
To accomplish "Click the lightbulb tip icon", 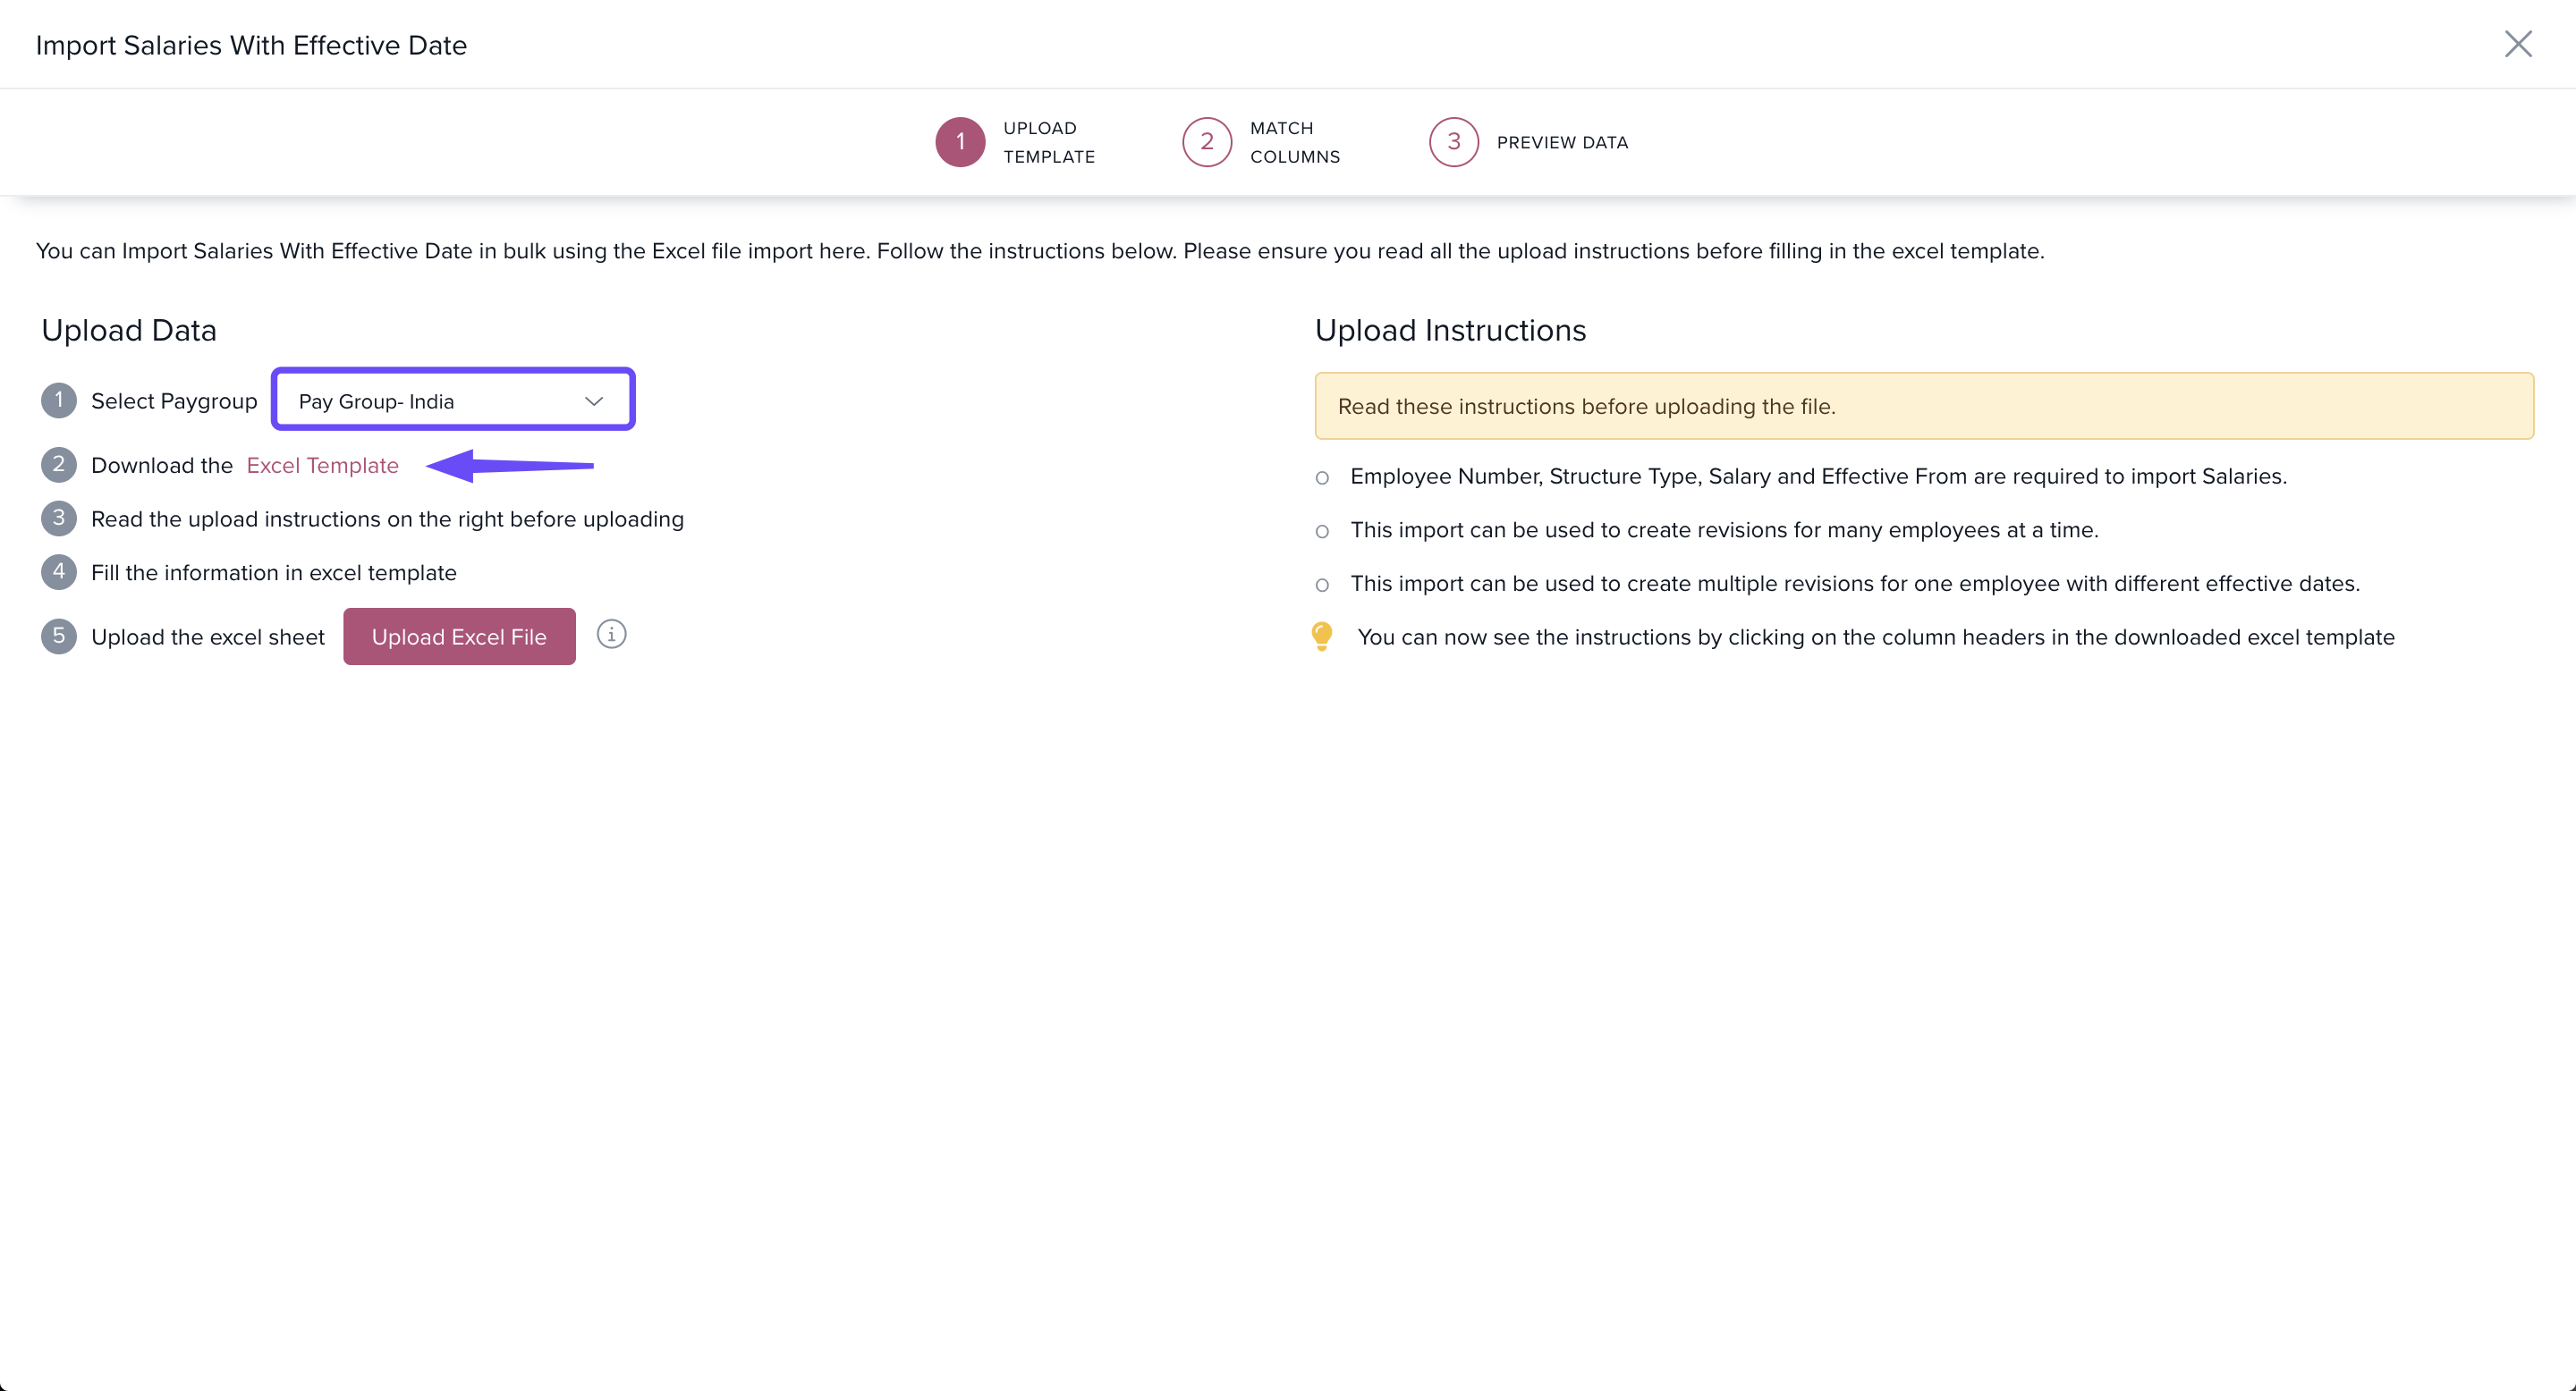I will pyautogui.click(x=1321, y=636).
